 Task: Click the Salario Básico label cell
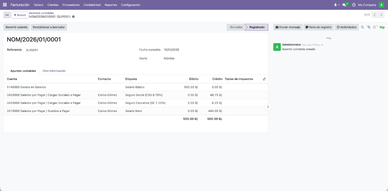pos(135,87)
